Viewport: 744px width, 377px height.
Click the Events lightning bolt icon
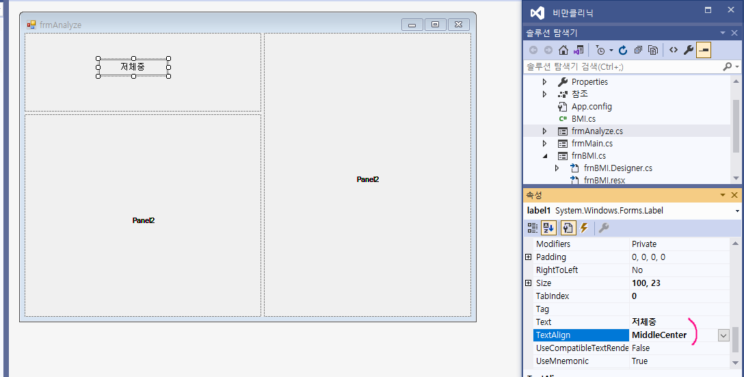click(x=584, y=228)
